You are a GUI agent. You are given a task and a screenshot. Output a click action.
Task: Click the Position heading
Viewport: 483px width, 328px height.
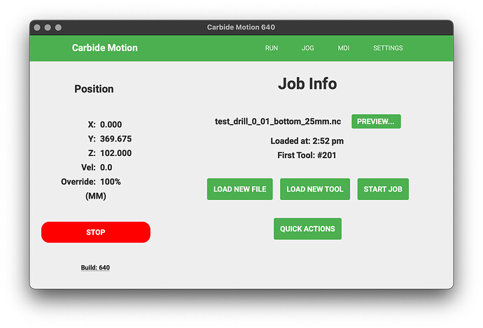pyautogui.click(x=94, y=89)
